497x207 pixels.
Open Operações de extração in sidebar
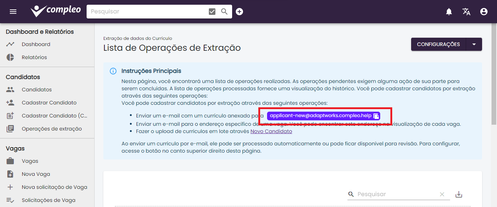click(x=52, y=129)
